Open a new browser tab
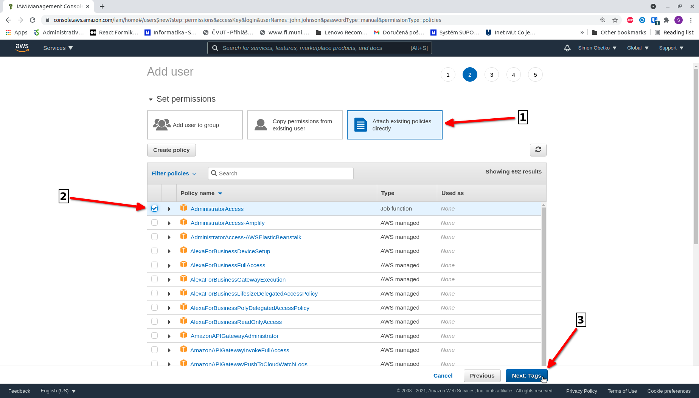The image size is (699, 398). (102, 6)
